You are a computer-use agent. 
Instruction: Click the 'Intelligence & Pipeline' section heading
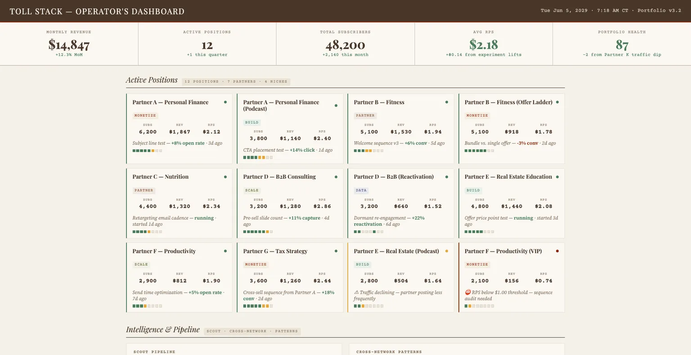click(163, 329)
